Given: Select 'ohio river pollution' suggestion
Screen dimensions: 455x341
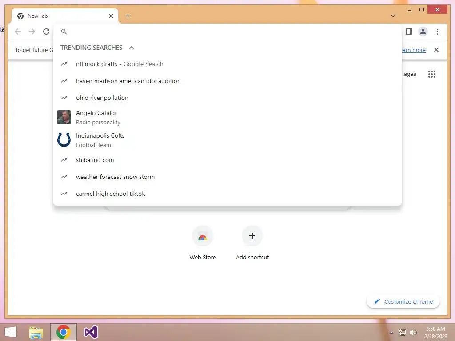Looking at the screenshot, I should 227,98.
